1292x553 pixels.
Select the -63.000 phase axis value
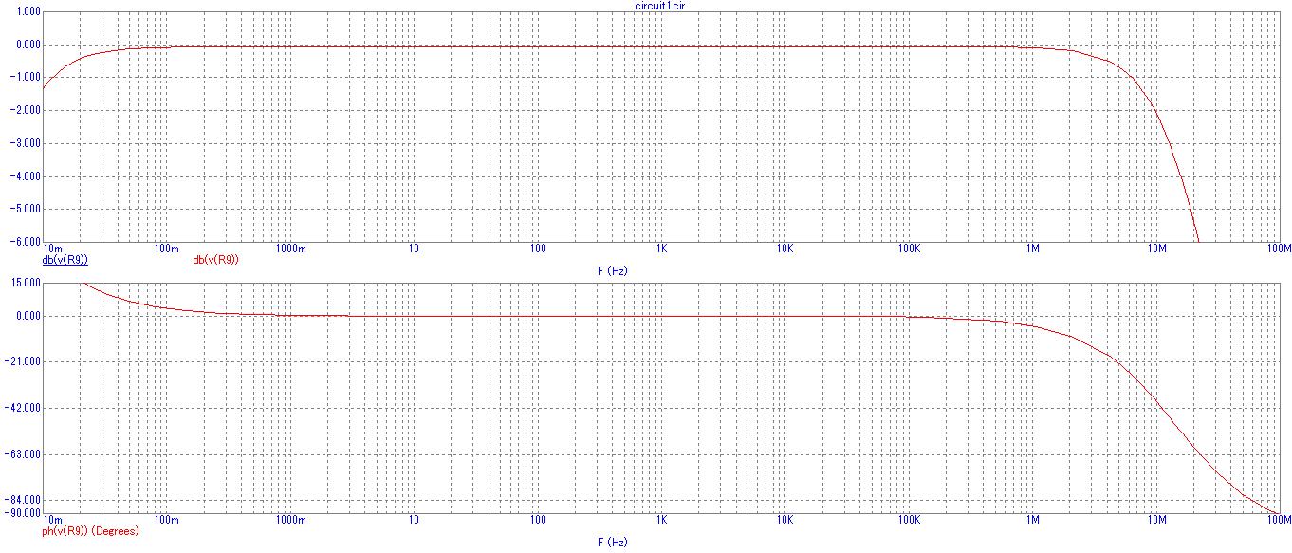point(25,454)
